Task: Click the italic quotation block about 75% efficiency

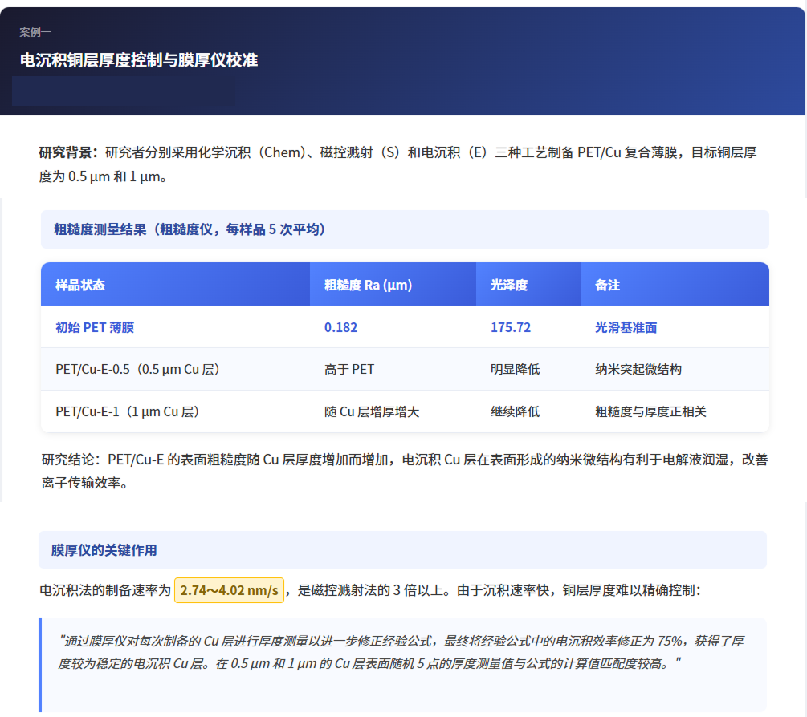Action: pos(401,650)
